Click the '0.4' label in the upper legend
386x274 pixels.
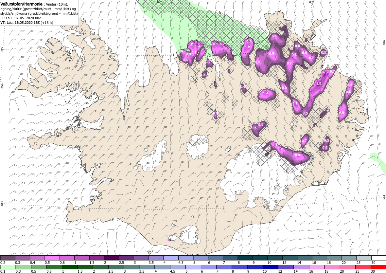pos(32,263)
